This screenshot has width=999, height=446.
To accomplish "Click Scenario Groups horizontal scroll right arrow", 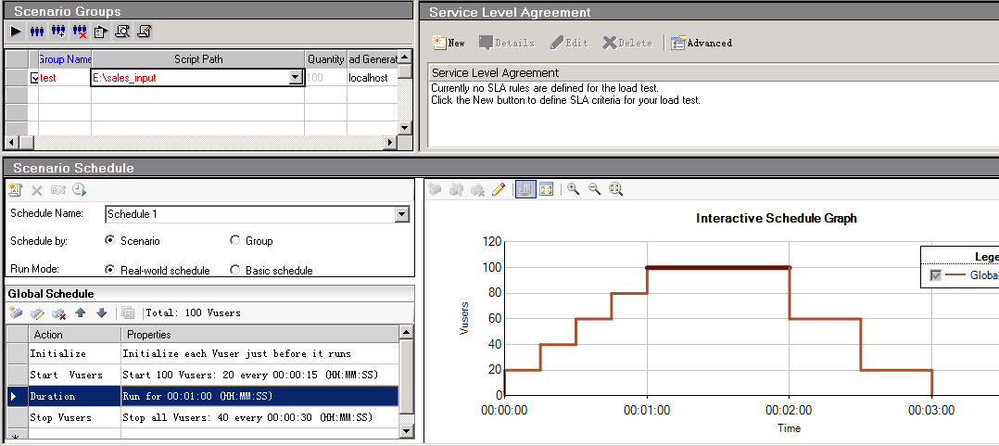I will 391,142.
